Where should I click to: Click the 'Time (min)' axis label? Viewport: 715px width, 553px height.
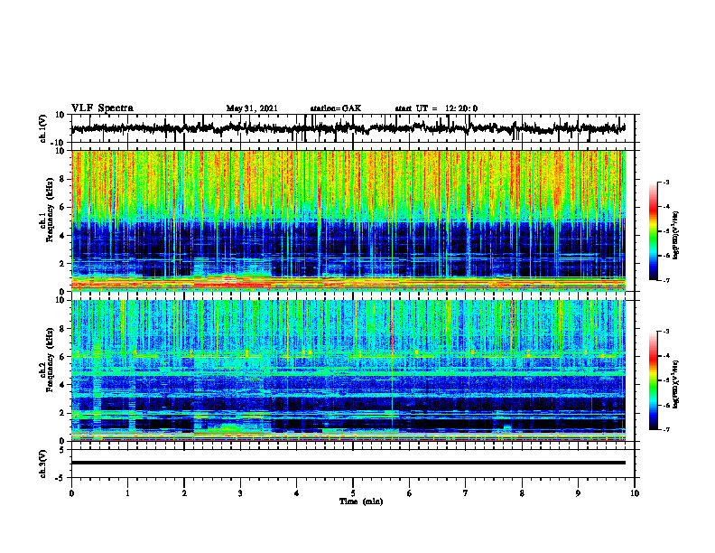[361, 501]
